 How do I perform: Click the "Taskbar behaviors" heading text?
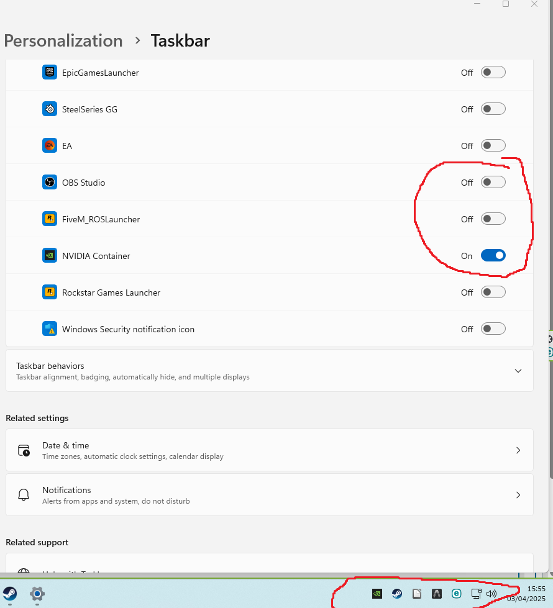click(x=50, y=366)
